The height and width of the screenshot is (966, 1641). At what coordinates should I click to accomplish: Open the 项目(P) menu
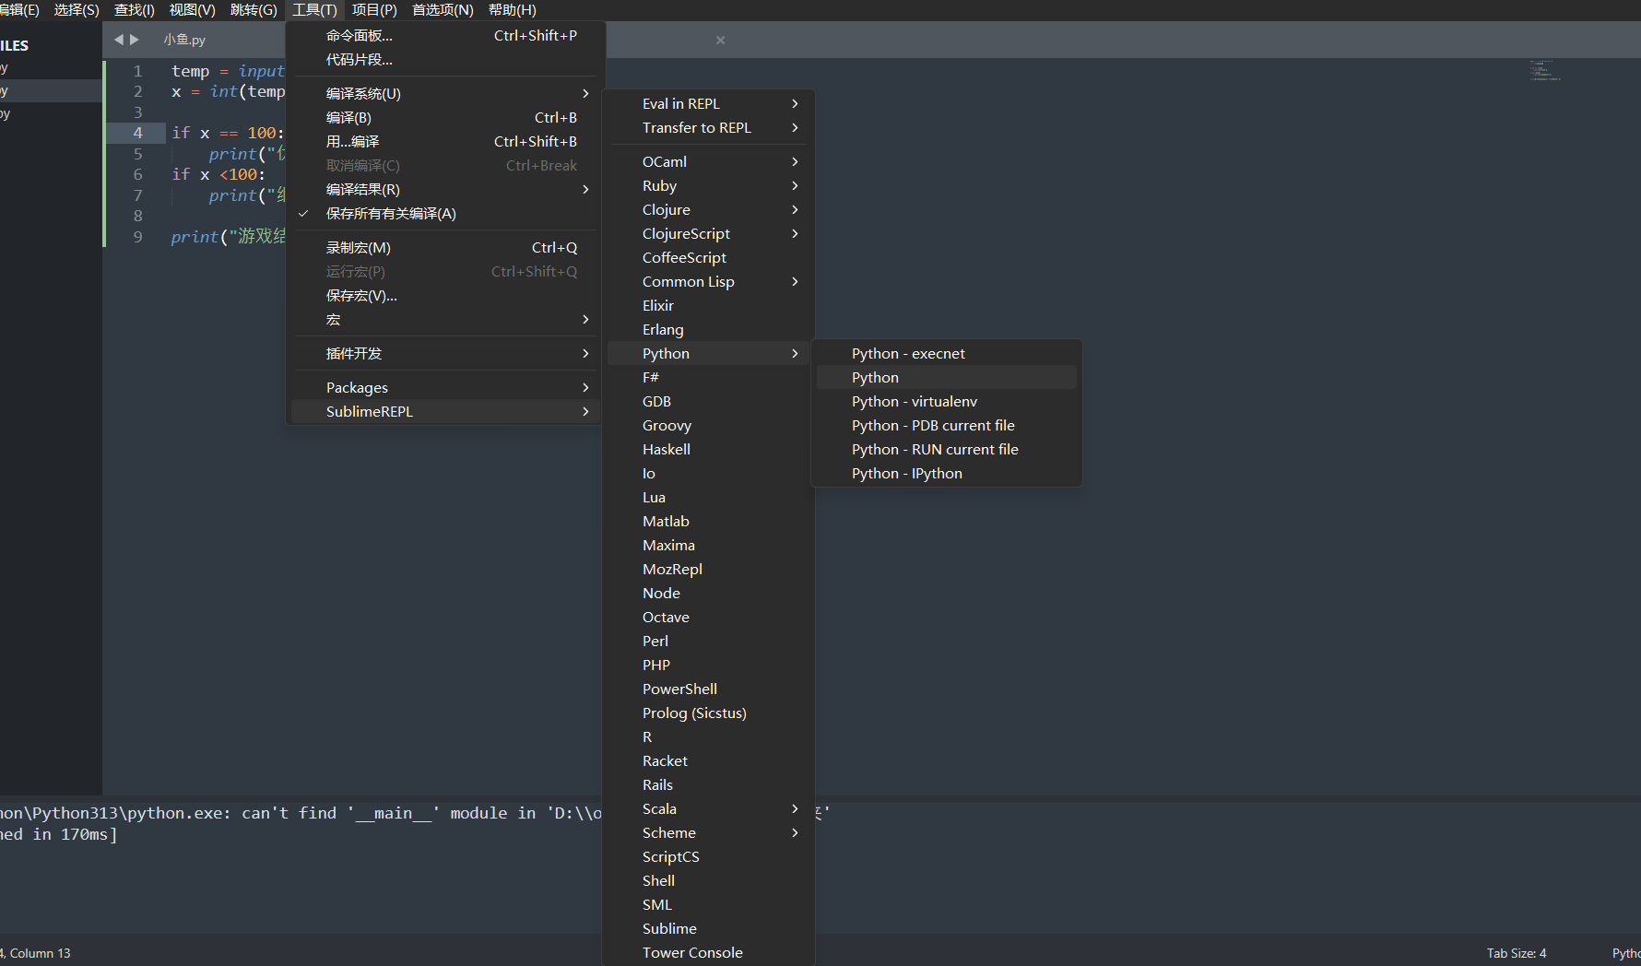pyautogui.click(x=374, y=10)
